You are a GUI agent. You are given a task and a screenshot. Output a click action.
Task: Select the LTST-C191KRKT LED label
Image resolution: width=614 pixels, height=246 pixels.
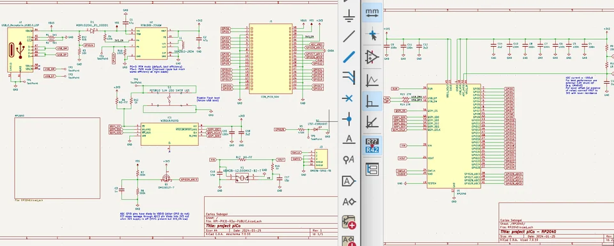[318, 123]
